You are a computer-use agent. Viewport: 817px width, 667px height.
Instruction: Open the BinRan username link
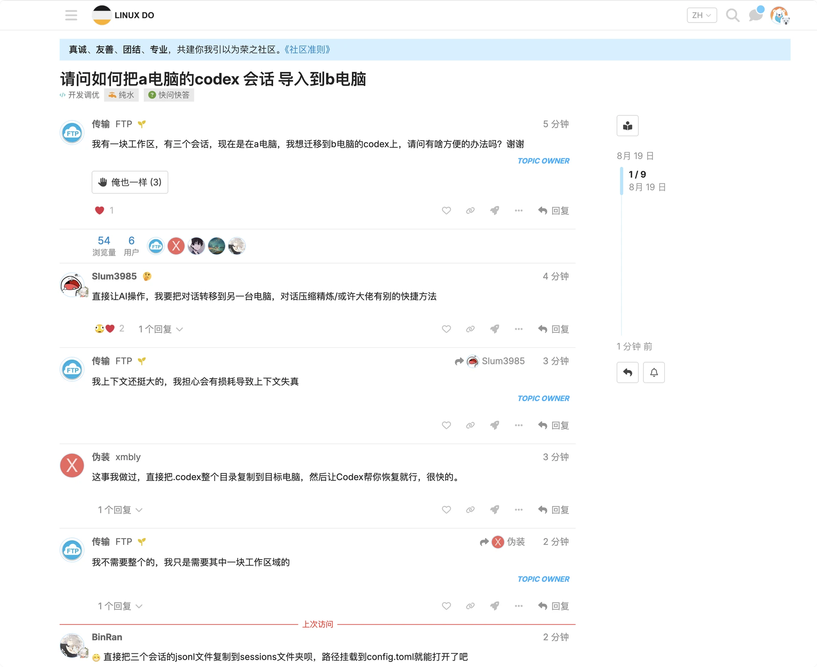click(x=107, y=637)
